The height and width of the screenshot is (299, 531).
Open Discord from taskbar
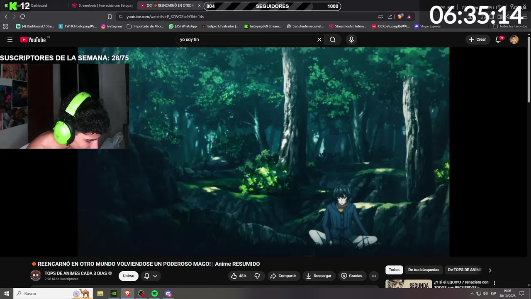point(168,294)
